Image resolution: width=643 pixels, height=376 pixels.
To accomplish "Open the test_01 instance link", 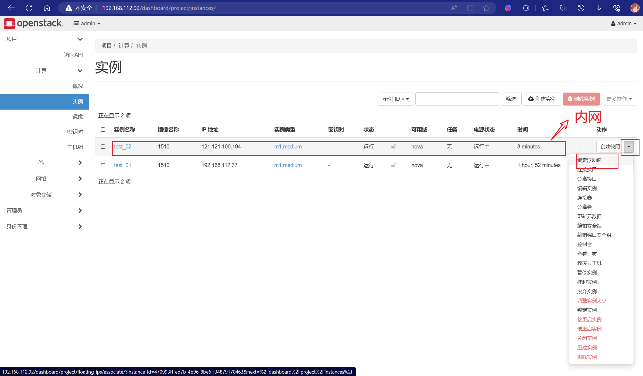I will (122, 165).
